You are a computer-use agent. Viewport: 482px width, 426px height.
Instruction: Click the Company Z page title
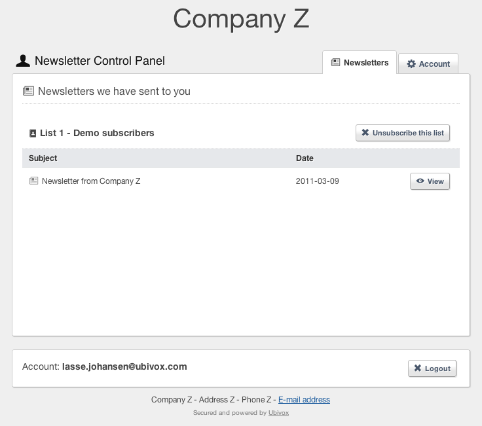pos(241,19)
